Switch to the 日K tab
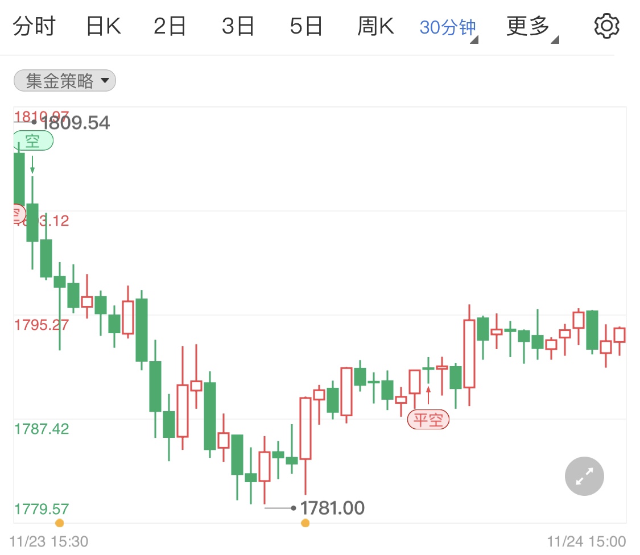640x555 pixels. [x=102, y=25]
